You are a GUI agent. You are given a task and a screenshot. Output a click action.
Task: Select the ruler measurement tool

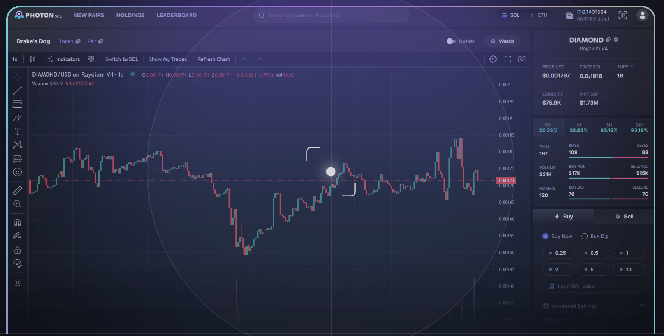pyautogui.click(x=17, y=190)
